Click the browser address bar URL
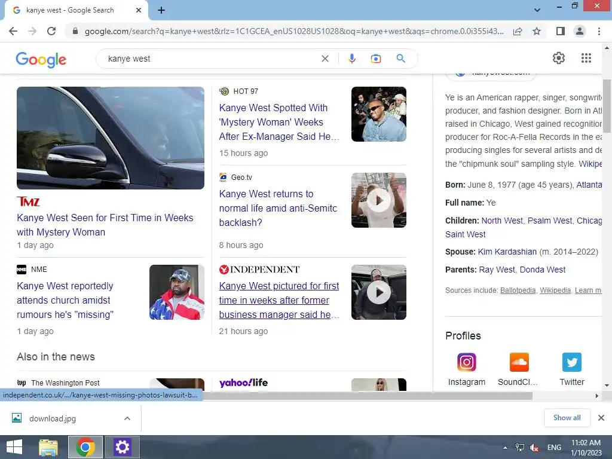The width and height of the screenshot is (612, 459). click(293, 31)
